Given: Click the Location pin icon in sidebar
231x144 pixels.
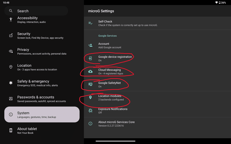Looking at the screenshot, I should [x=11, y=67].
